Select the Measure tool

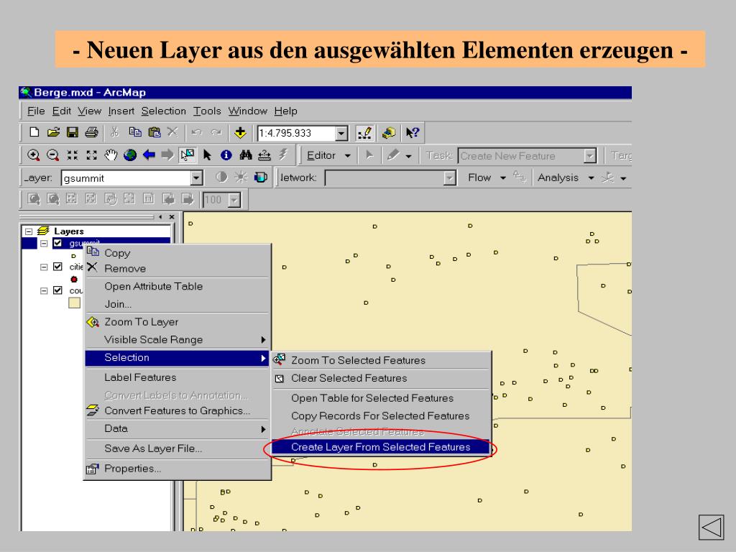coord(264,155)
